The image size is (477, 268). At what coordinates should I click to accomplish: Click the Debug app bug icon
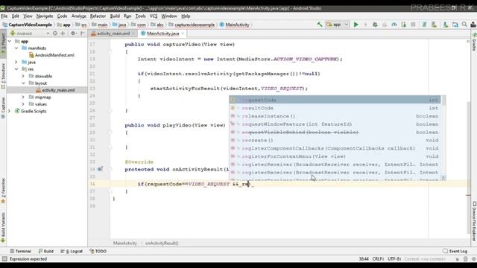375,25
